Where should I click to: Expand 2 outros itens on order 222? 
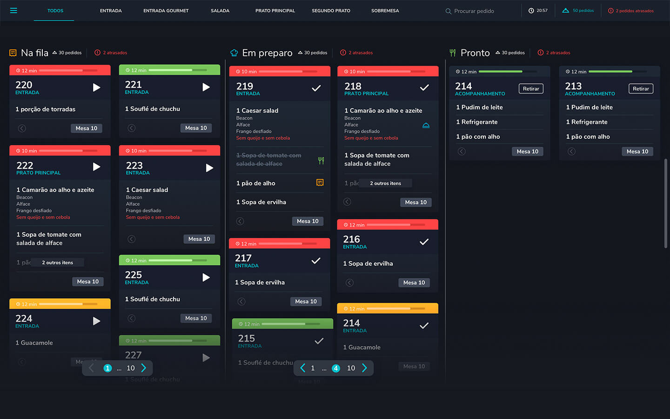point(57,263)
